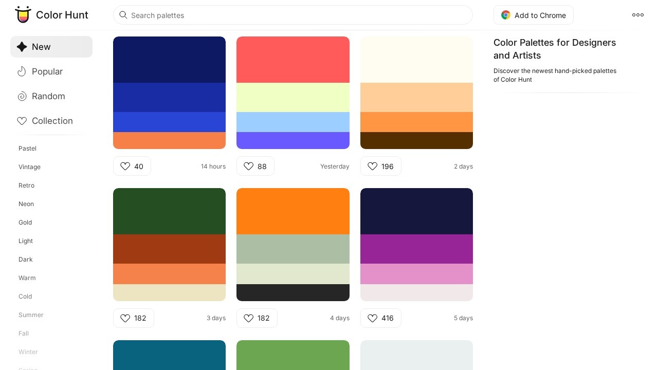Screen dimensions: 658x370
Task: Like the palette with 40 likes
Action: (125, 166)
